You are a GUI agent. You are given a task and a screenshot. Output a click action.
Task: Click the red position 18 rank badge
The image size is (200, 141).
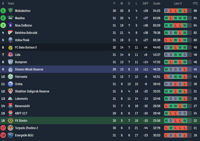pyautogui.click(x=3, y=135)
